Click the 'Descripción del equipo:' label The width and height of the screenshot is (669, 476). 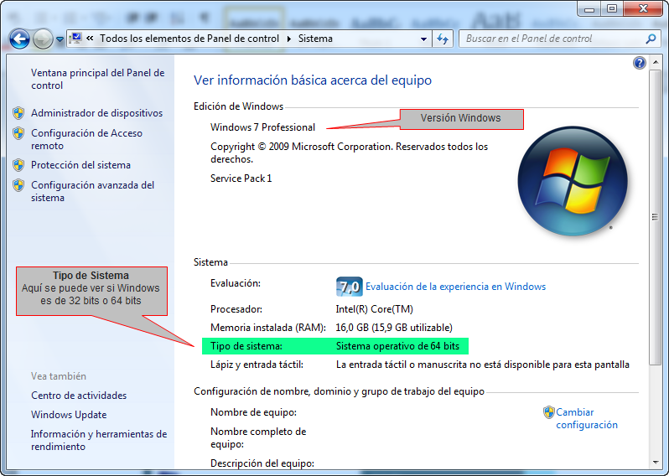[262, 463]
